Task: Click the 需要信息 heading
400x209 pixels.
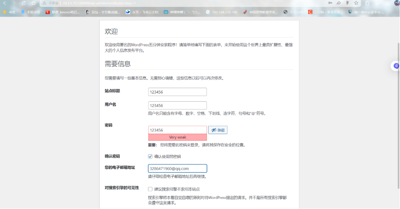Action: tap(118, 64)
